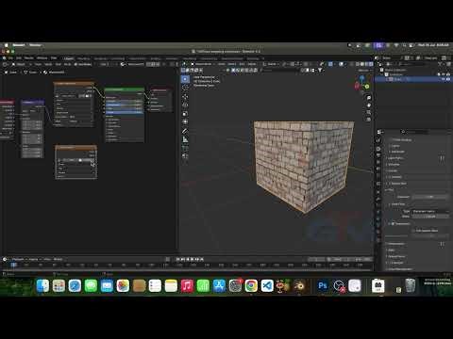Switch to rendered viewport shading
This screenshot has width=453, height=339.
[x=371, y=64]
